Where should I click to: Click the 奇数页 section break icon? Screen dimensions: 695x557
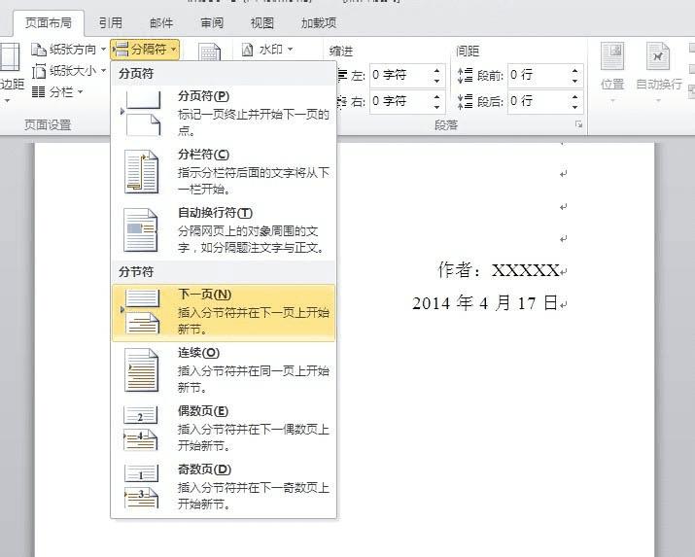[141, 487]
